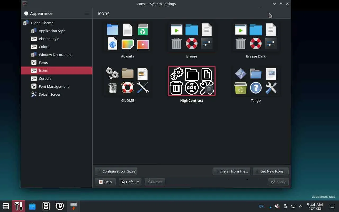The image size is (339, 212).
Task: Expand the hidden system tray icons arrow
Action: pos(301,206)
